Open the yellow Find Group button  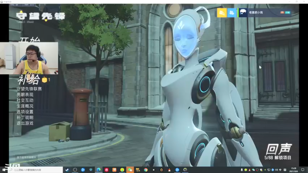click(222, 13)
